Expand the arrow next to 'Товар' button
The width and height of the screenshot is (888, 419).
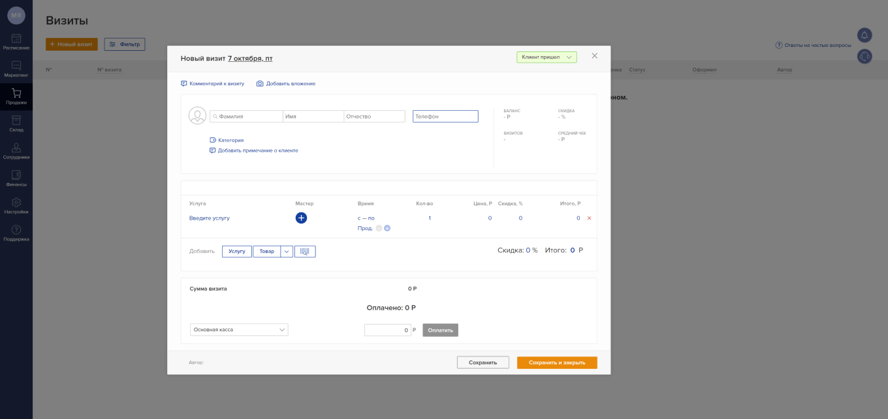[x=287, y=252]
